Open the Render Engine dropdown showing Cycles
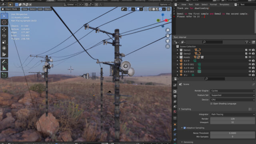 coord(232,91)
